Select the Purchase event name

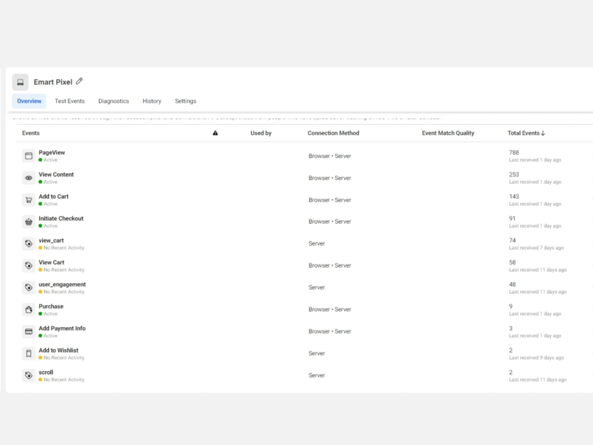click(x=50, y=306)
